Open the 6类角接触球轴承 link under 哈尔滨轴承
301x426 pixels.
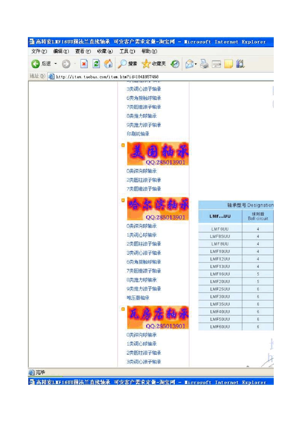144,262
